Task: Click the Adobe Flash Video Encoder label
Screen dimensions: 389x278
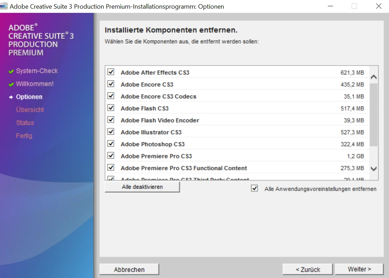Action: (160, 120)
